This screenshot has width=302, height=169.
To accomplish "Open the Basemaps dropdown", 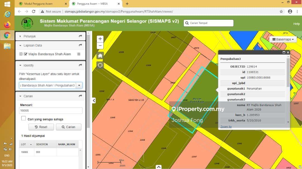I will pyautogui.click(x=283, y=40).
